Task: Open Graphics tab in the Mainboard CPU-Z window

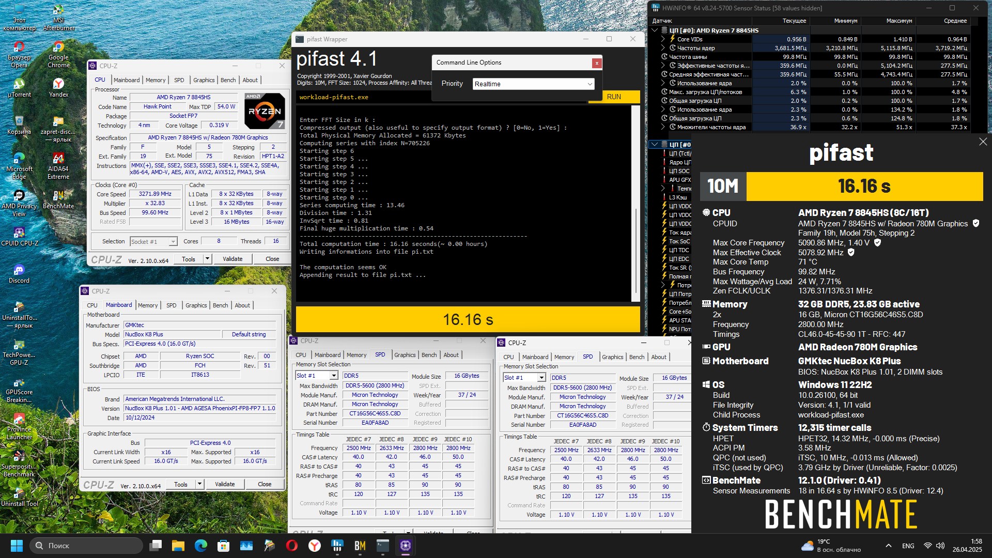Action: tap(196, 305)
